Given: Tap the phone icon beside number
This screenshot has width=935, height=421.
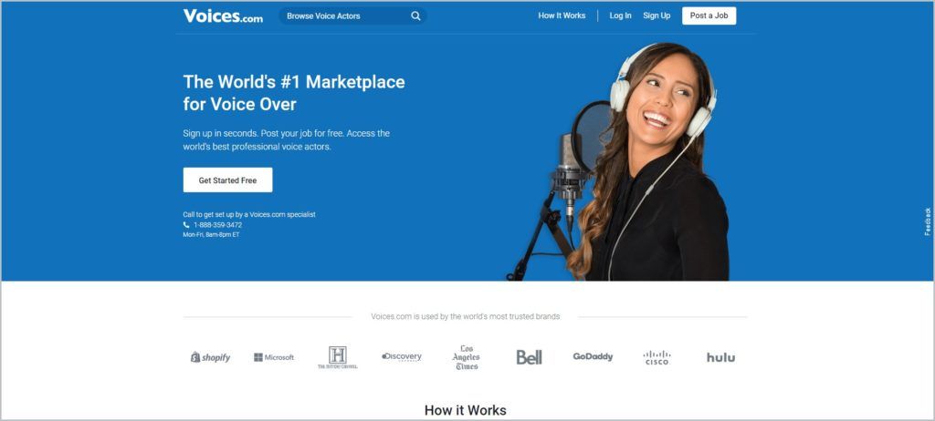Looking at the screenshot, I should [x=186, y=225].
